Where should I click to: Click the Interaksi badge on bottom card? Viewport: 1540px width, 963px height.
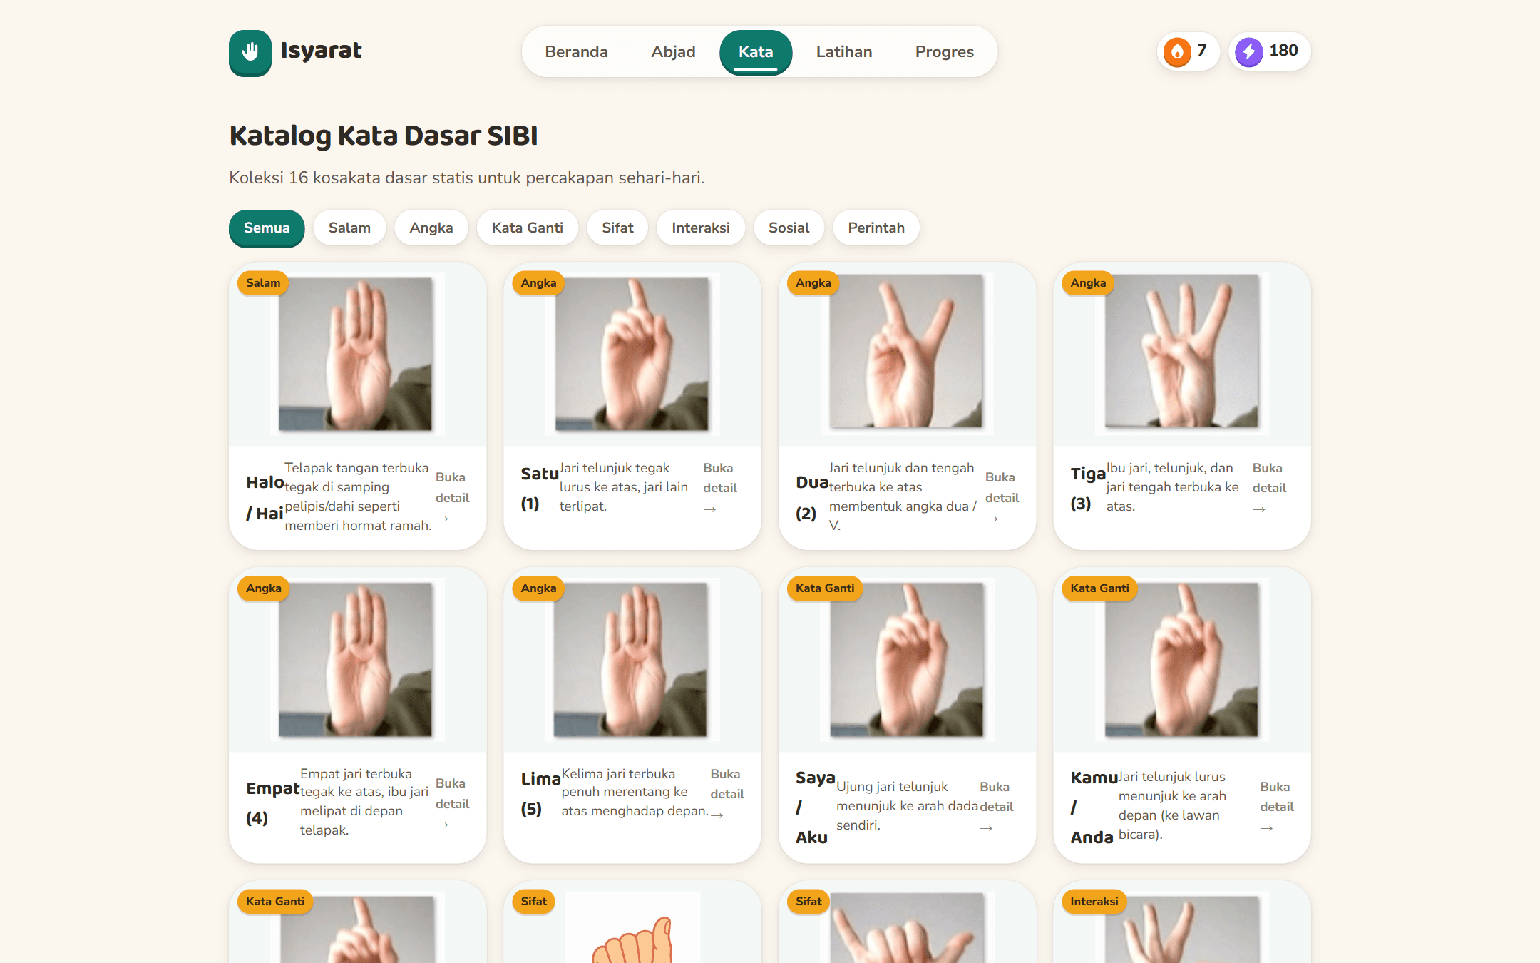[1094, 901]
